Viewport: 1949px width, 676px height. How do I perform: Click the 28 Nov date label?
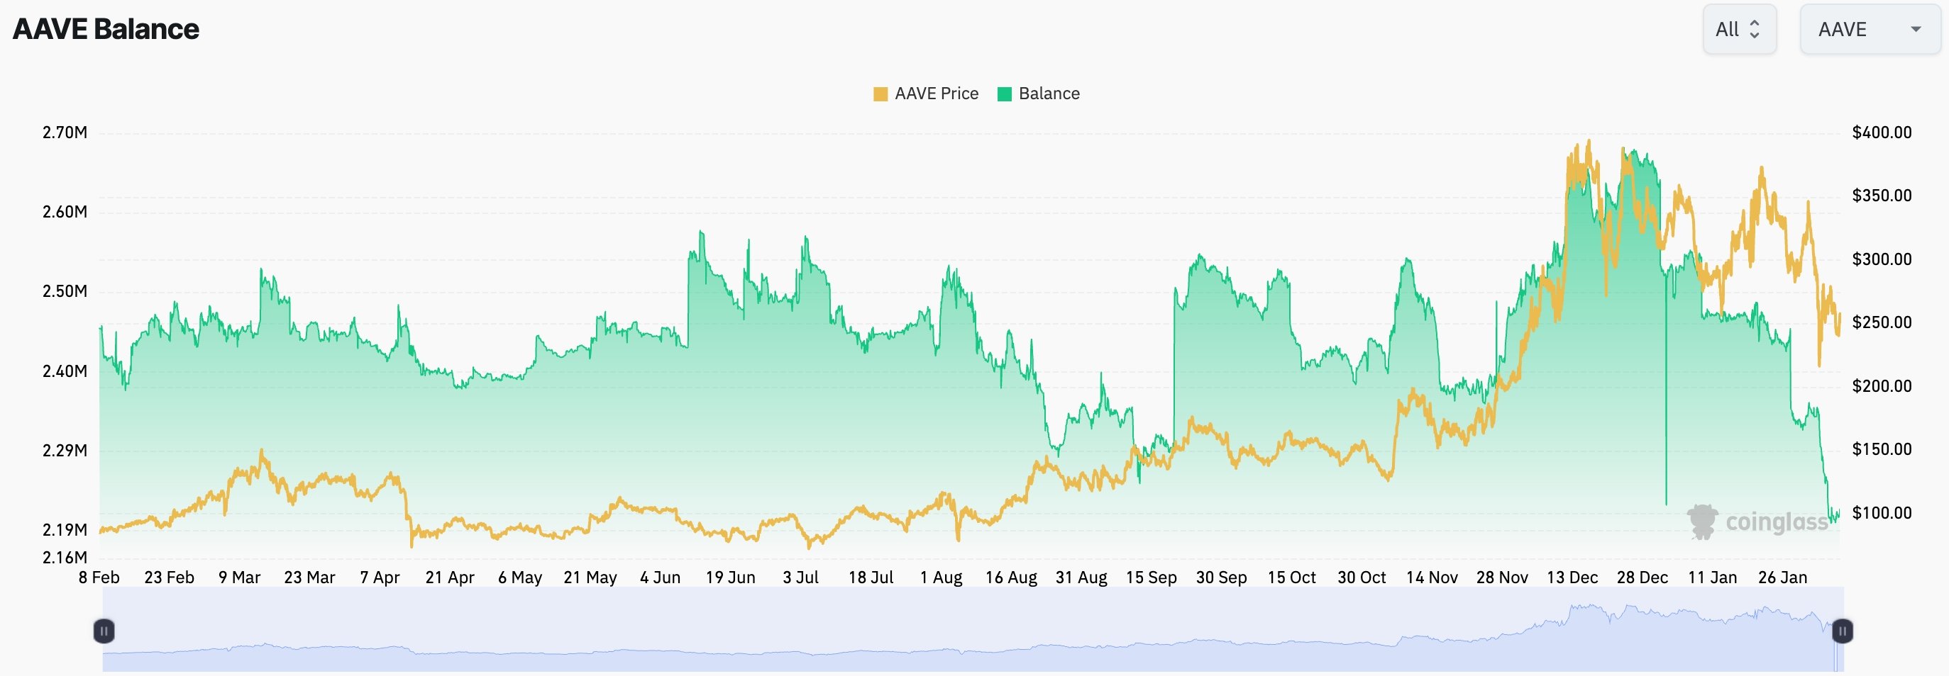click(1502, 577)
